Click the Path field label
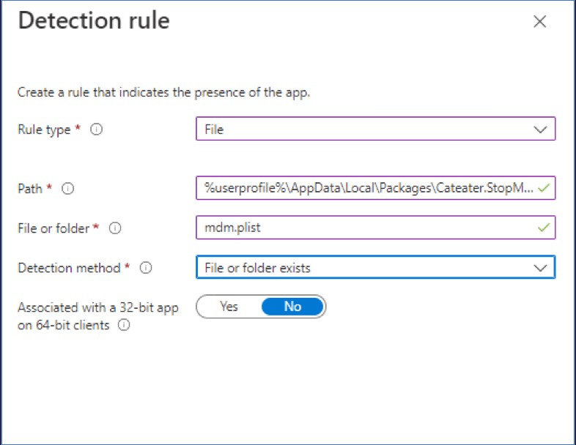Screen dimensions: 576x445 (x=29, y=188)
